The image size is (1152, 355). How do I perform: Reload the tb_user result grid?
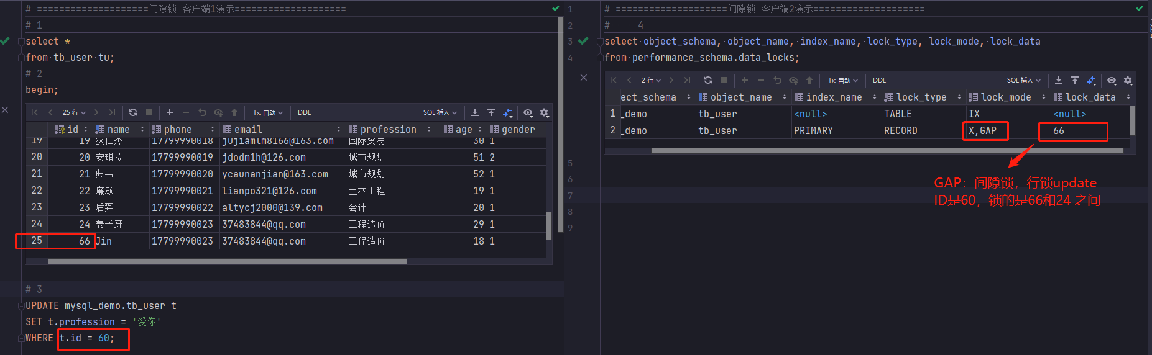133,112
